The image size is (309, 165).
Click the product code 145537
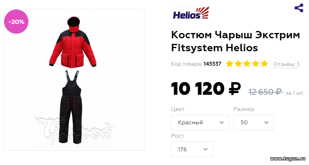pos(212,64)
